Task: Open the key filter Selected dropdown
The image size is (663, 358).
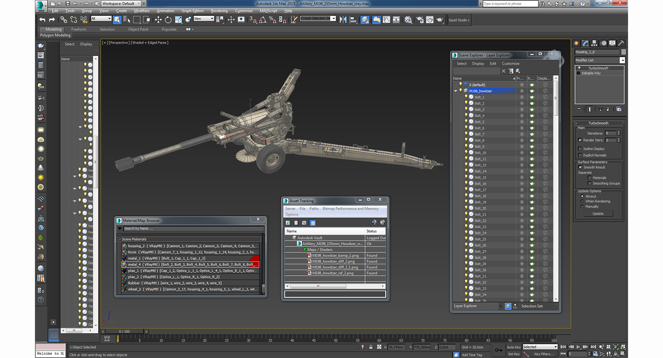Action: 540,347
